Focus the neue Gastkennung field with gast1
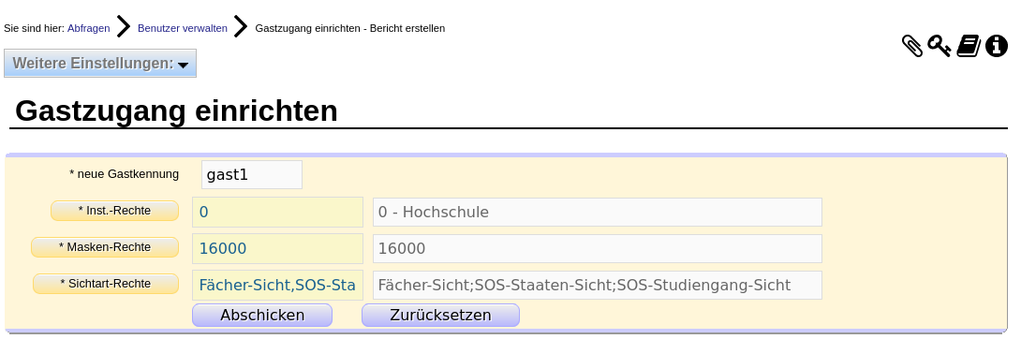This screenshot has height=354, width=1021. tap(252, 174)
